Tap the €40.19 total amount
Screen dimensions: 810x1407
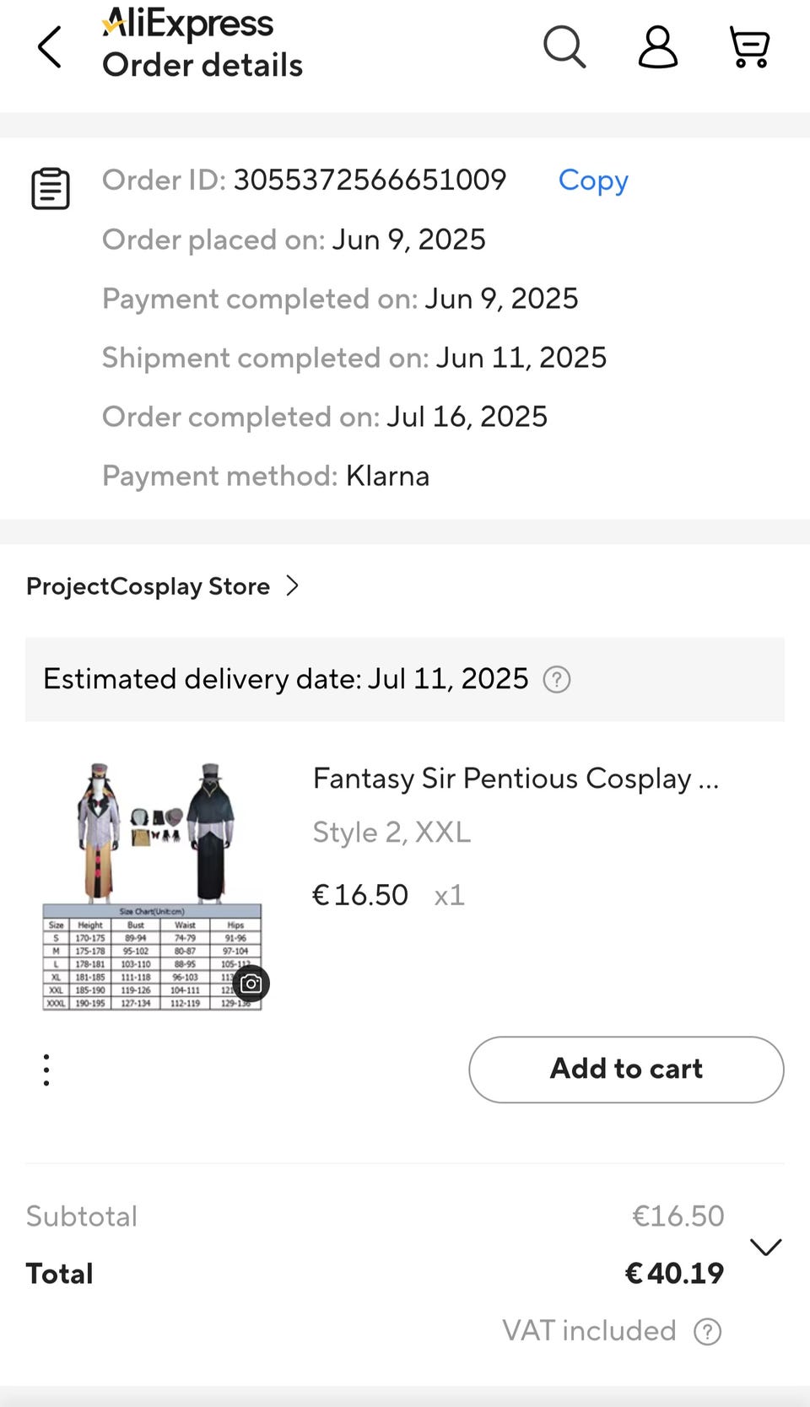674,1273
